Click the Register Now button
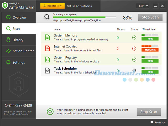This screenshot has height=126, width=168. tap(52, 6)
